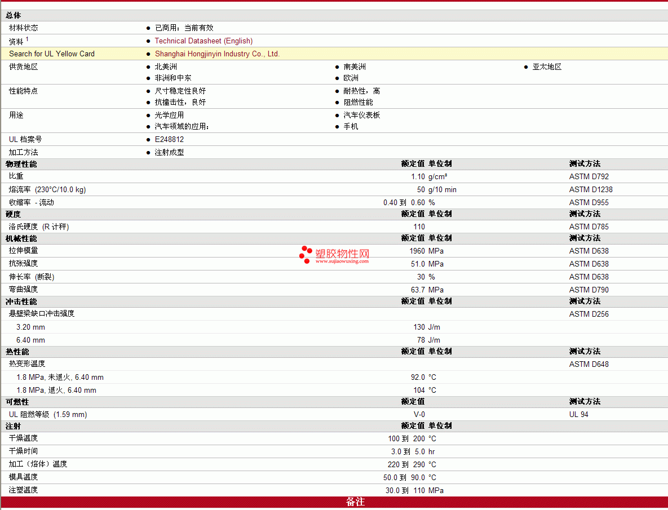
Task: Select the 物理性能 section header
Action: [21, 165]
